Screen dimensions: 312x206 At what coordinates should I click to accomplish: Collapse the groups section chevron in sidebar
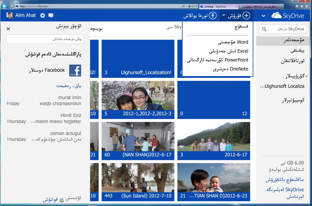(307, 76)
